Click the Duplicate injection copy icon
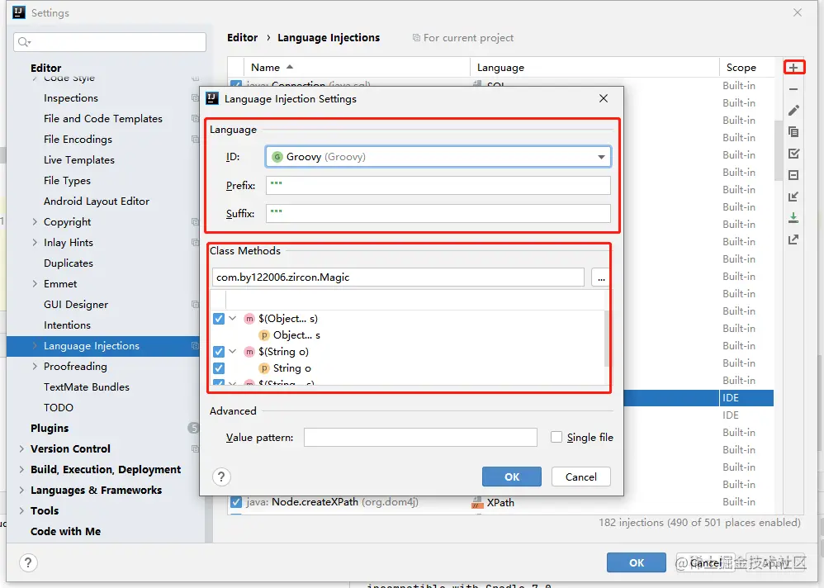This screenshot has height=588, width=824. [793, 132]
